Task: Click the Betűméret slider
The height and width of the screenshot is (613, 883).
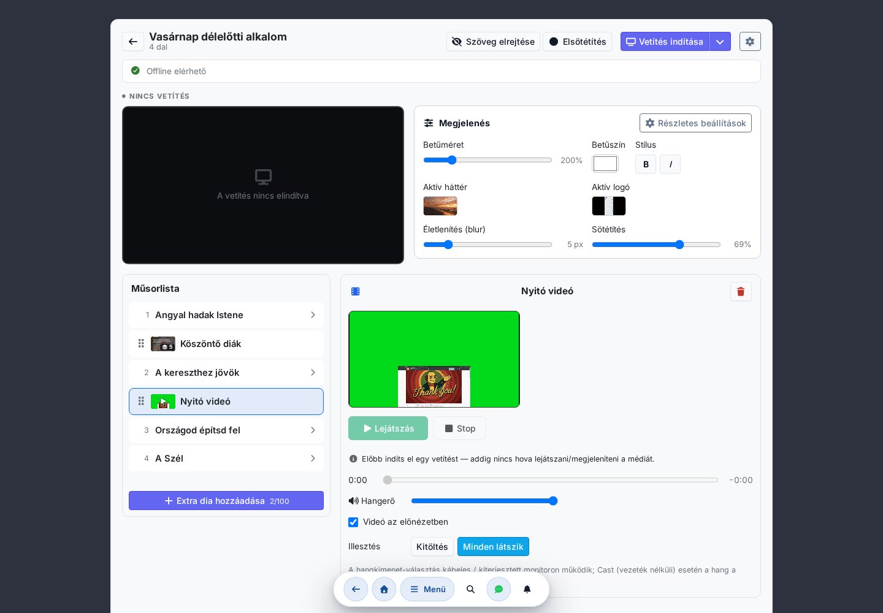Action: pyautogui.click(x=487, y=160)
